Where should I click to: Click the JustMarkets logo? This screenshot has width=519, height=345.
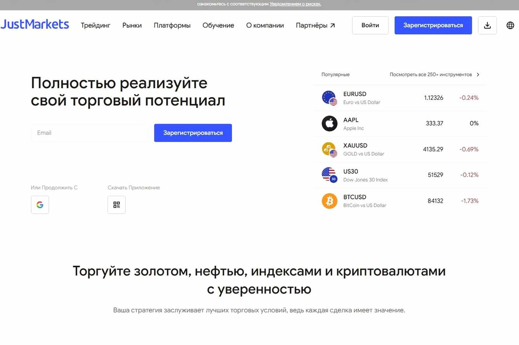tap(35, 24)
